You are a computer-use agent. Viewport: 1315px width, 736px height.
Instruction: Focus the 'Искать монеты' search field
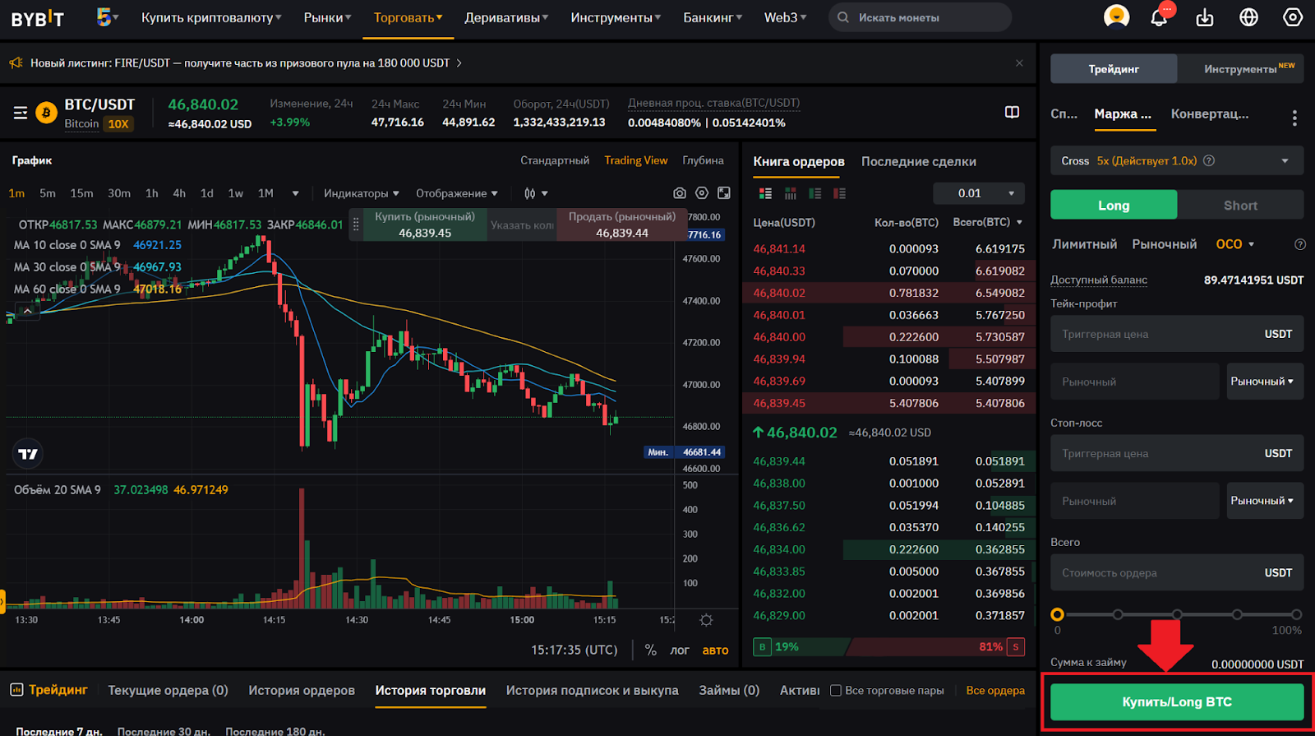coord(920,17)
